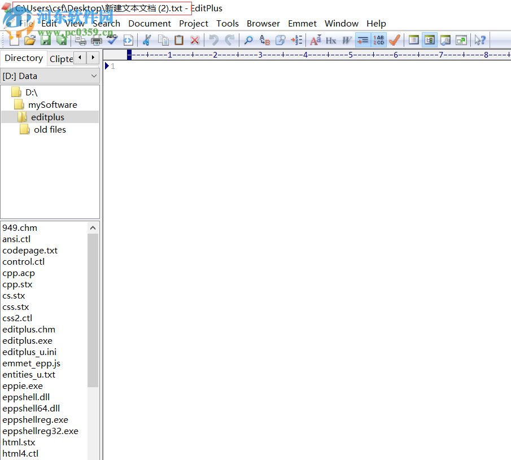Open the Browser menu

(x=263, y=24)
